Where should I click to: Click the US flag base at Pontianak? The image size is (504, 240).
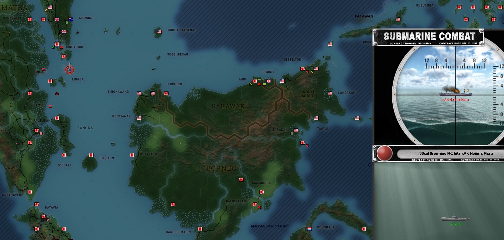coord(139,118)
